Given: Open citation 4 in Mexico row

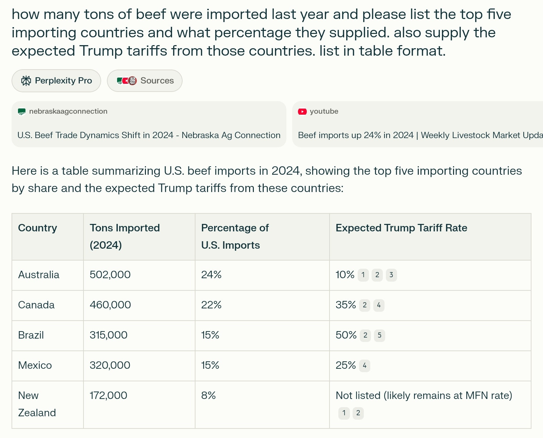Looking at the screenshot, I should point(364,366).
